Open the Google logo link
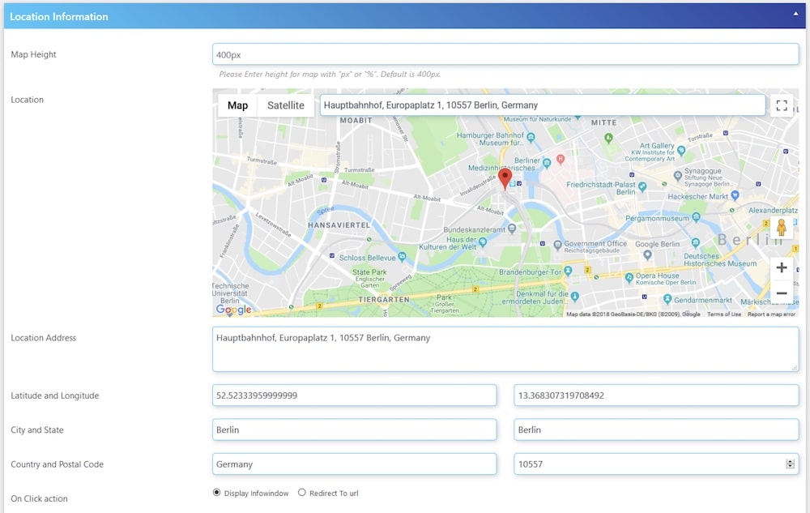The height and width of the screenshot is (513, 810). (233, 310)
